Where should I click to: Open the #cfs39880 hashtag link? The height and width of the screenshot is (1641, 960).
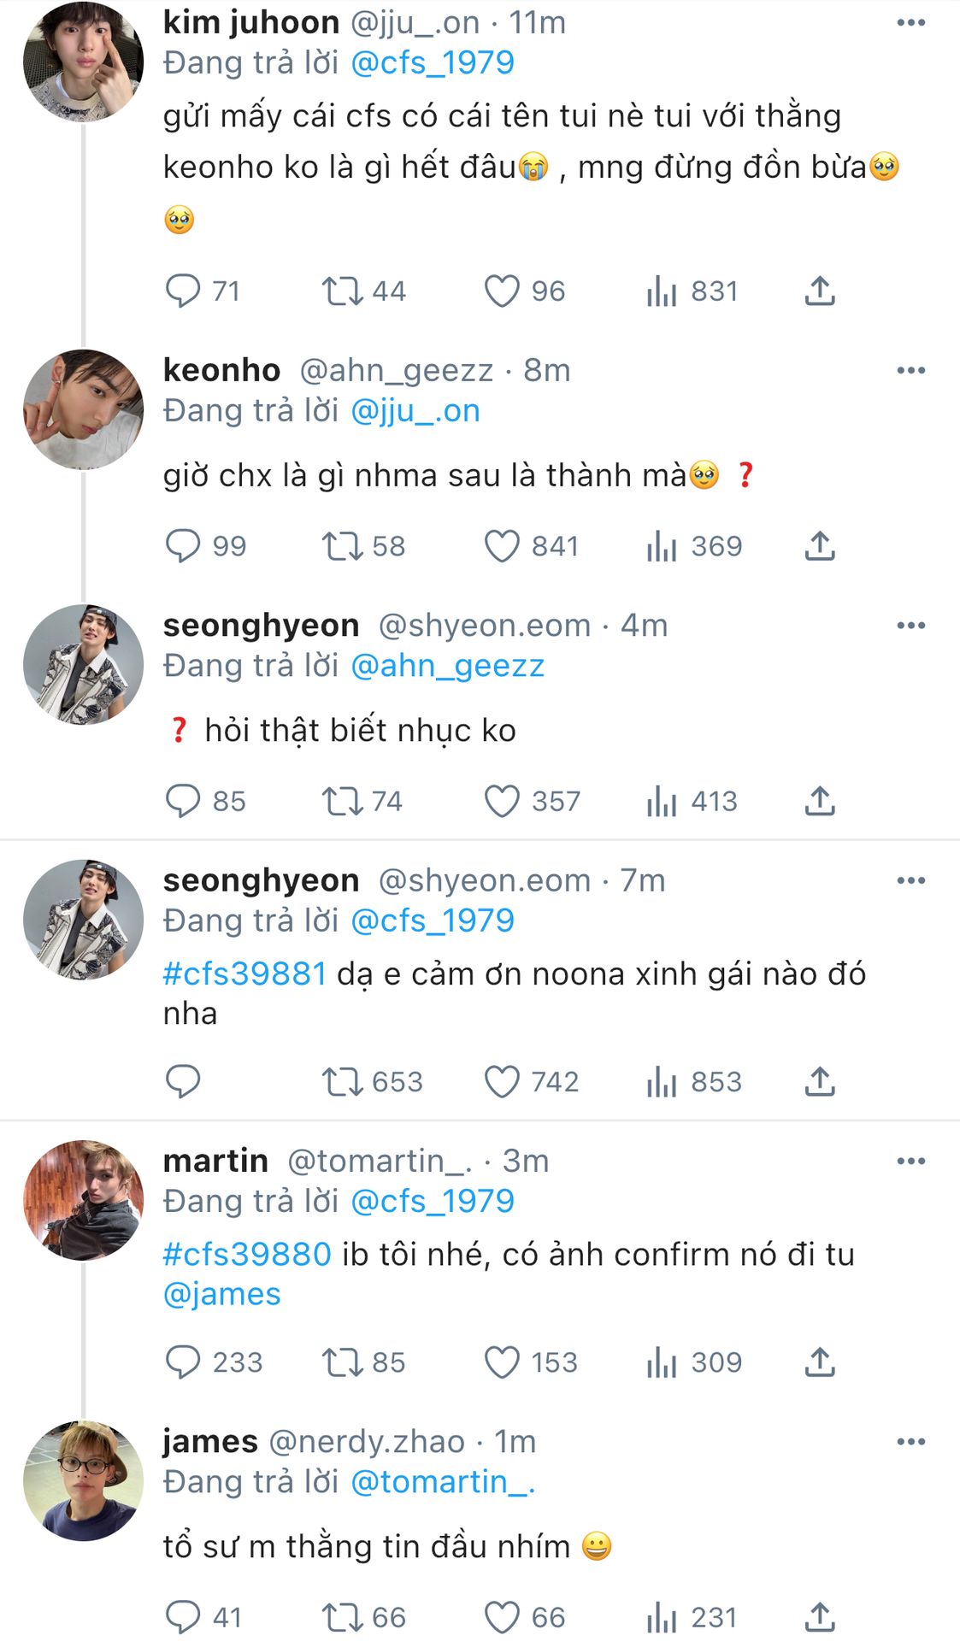[x=247, y=1254]
